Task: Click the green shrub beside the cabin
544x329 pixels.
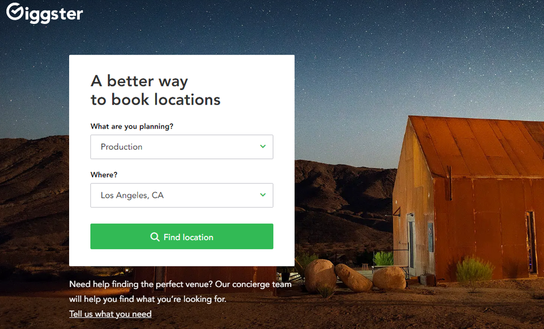Action: [474, 269]
